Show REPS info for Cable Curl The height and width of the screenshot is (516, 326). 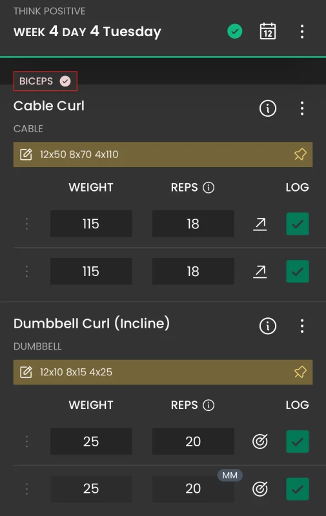(x=209, y=188)
